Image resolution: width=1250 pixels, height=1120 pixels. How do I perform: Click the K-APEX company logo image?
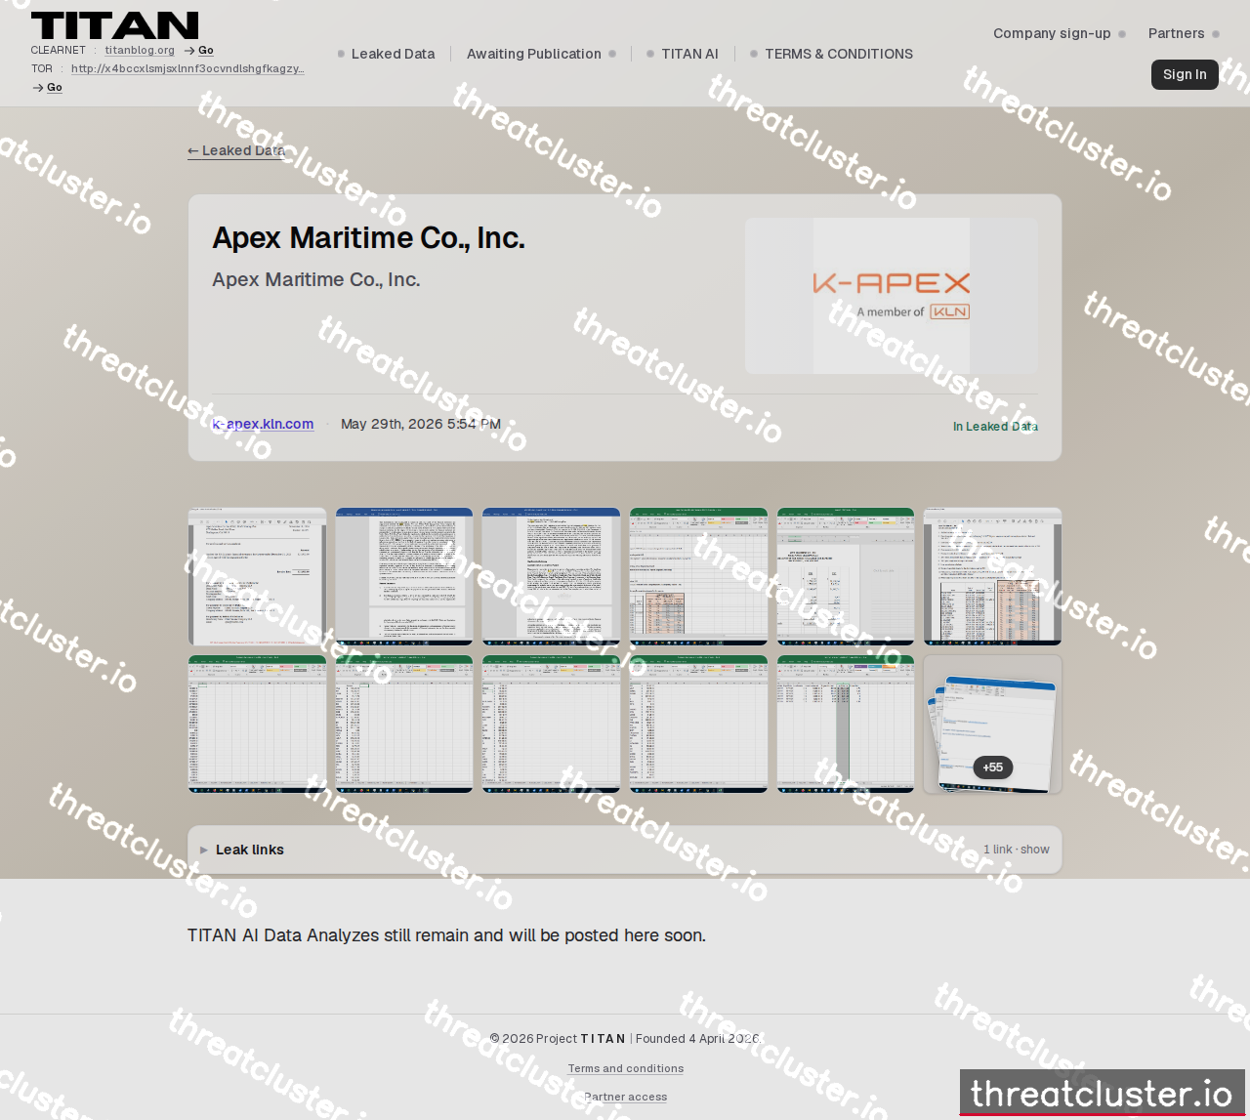[892, 296]
